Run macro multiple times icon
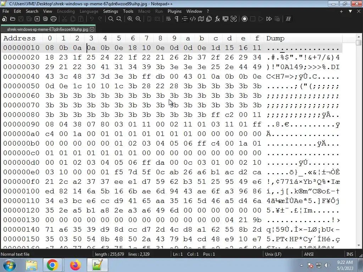Image resolution: width=363 pixels, height=272 pixels. 269,19
